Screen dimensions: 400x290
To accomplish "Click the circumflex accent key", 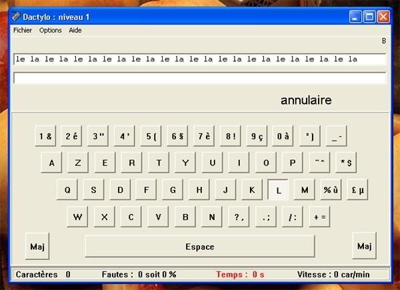I will (319, 163).
